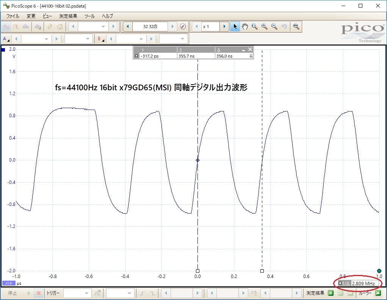Select the hand pan tool
The image size is (387, 300).
(244, 27)
